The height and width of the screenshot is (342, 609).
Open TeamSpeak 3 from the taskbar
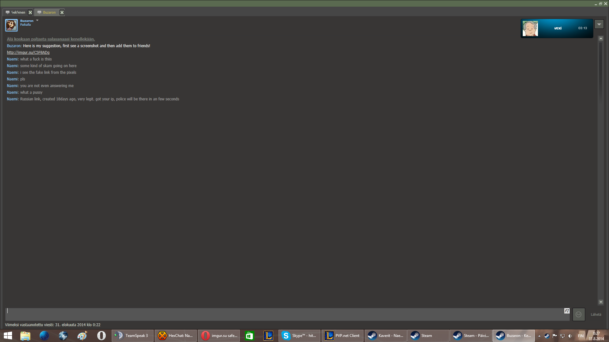coord(133,336)
